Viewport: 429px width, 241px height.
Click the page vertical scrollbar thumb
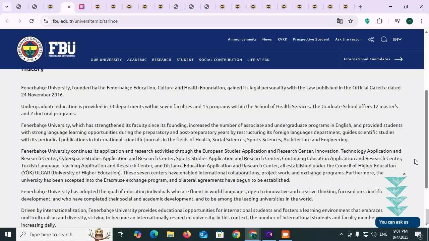[426, 139]
